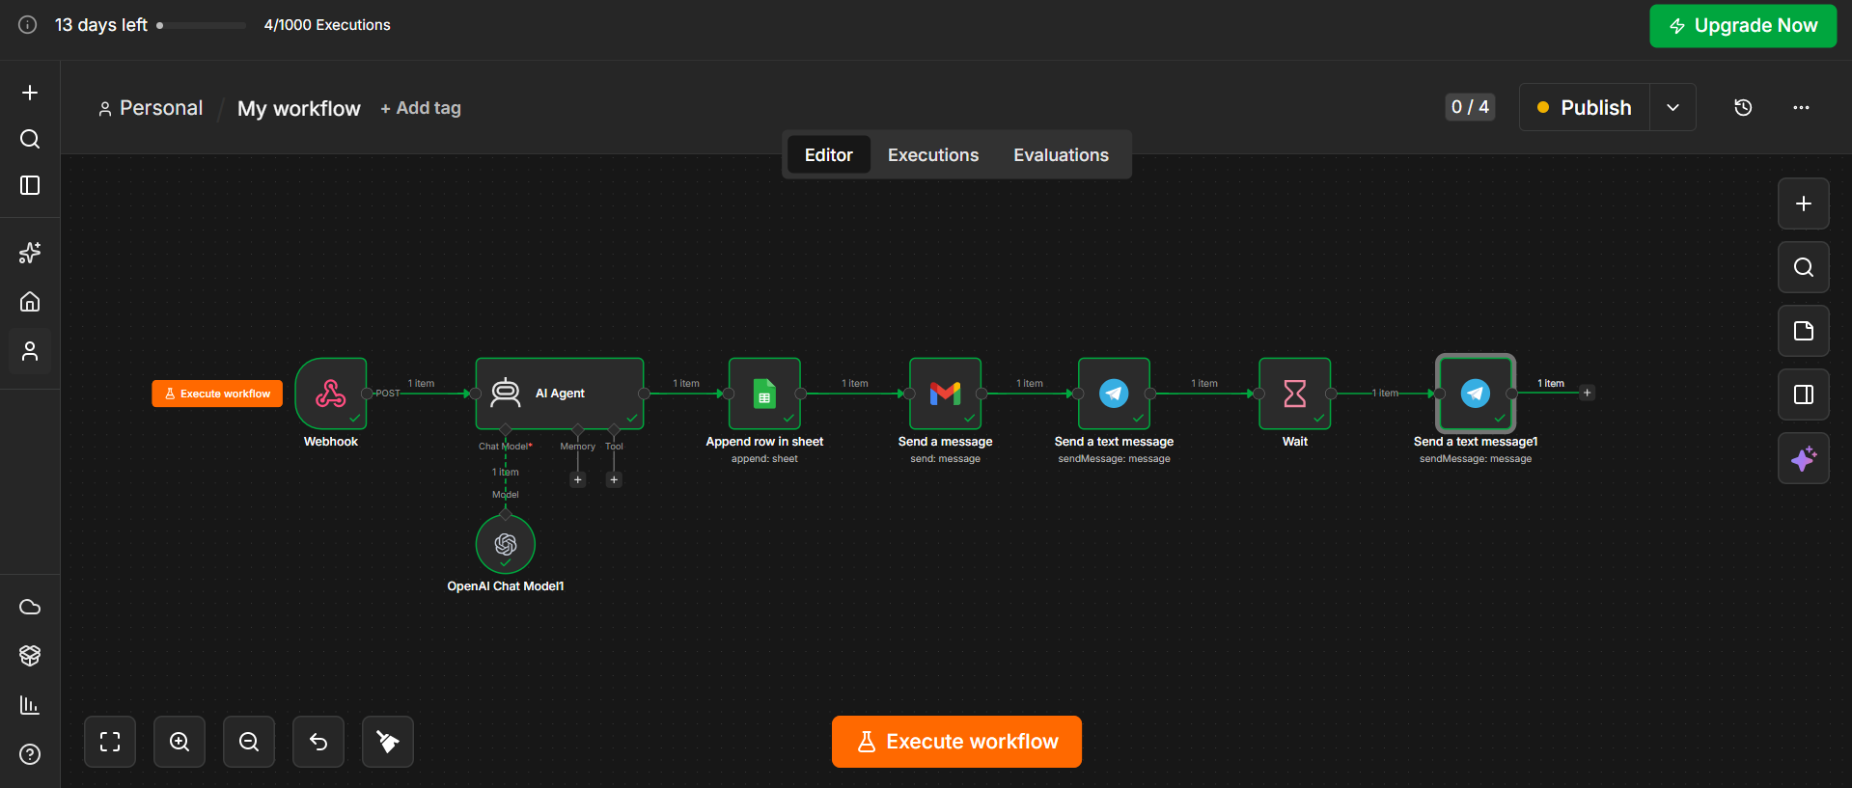Select the AI Agent node
This screenshot has height=788, width=1852.
click(x=560, y=394)
